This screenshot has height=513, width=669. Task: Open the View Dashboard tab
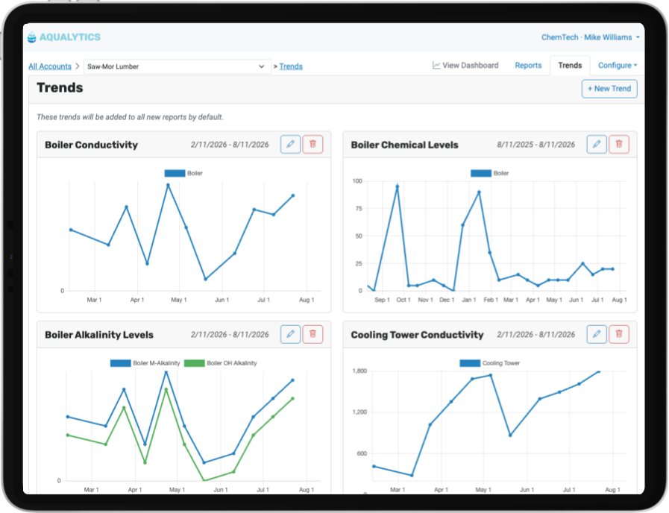point(465,66)
